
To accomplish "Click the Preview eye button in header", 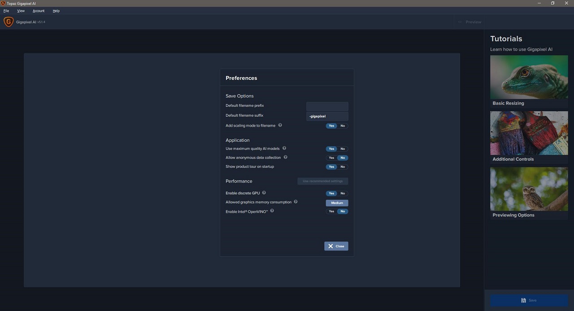I will (469, 22).
